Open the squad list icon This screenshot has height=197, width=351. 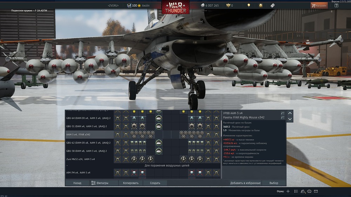point(296,191)
